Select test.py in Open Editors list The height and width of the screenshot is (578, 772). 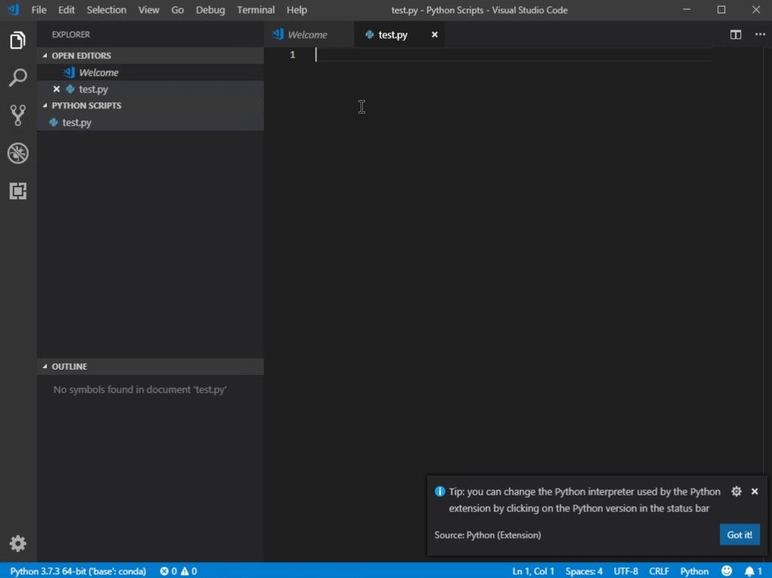click(x=151, y=89)
